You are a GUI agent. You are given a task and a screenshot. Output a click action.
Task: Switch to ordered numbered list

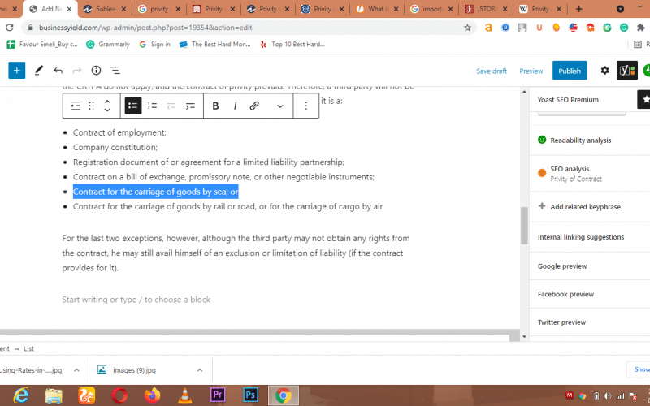coord(152,106)
